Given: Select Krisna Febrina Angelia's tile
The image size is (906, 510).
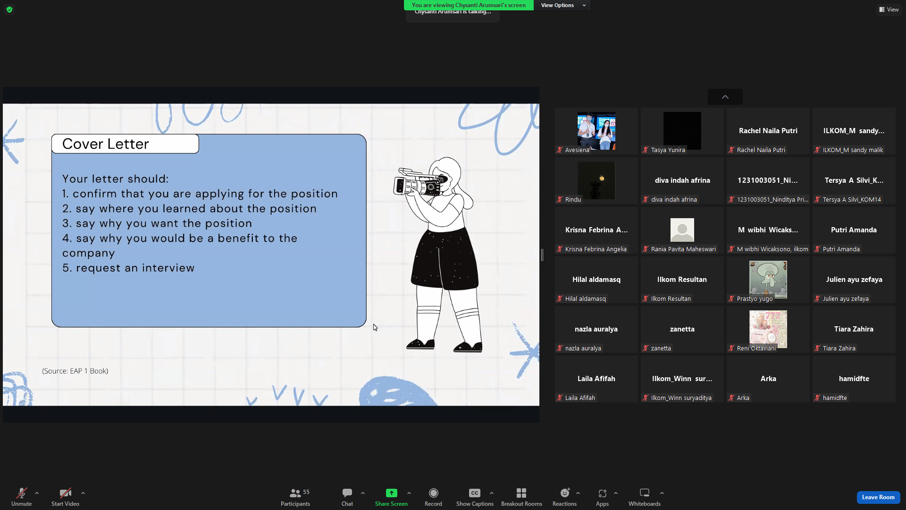Looking at the screenshot, I should click(596, 230).
